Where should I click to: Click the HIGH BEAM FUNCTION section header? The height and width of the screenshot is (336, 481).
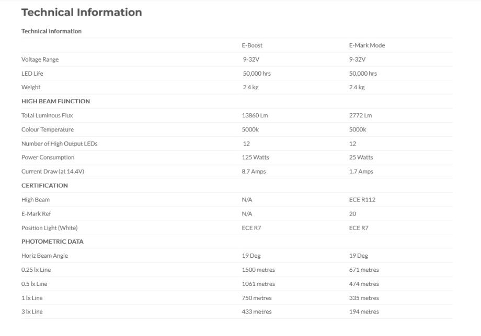pyautogui.click(x=55, y=101)
